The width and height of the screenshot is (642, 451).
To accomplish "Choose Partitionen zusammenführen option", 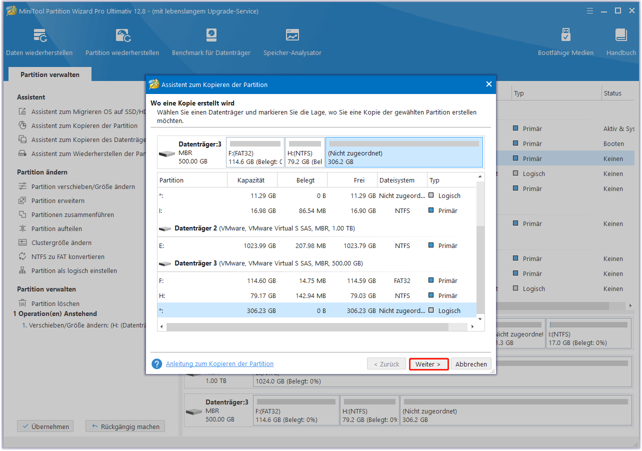I will [x=73, y=214].
